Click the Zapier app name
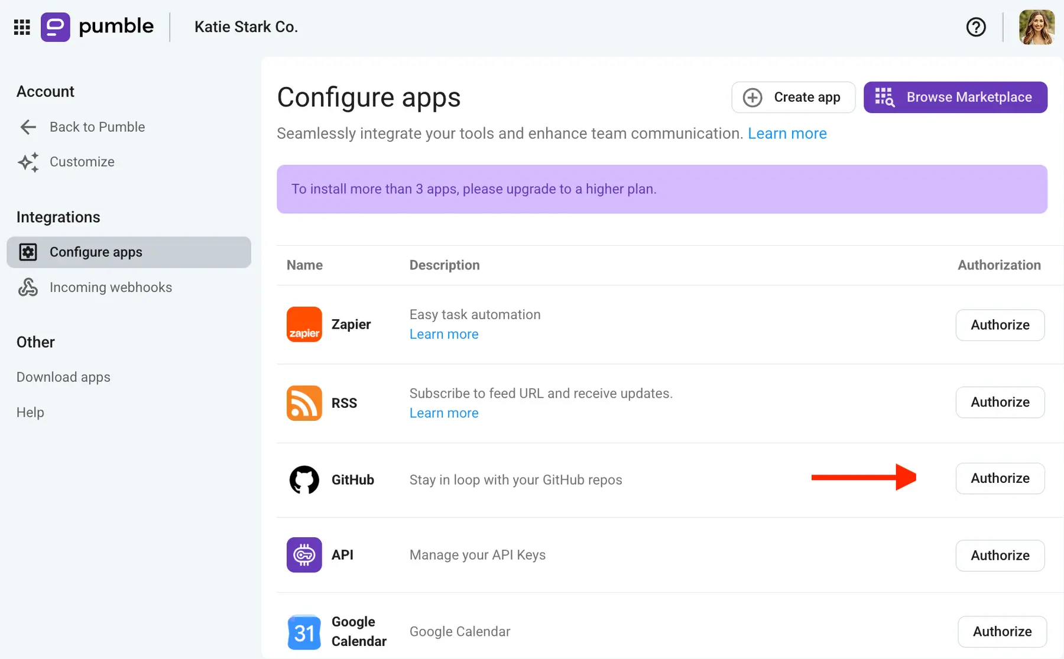The width and height of the screenshot is (1064, 659). [x=351, y=324]
